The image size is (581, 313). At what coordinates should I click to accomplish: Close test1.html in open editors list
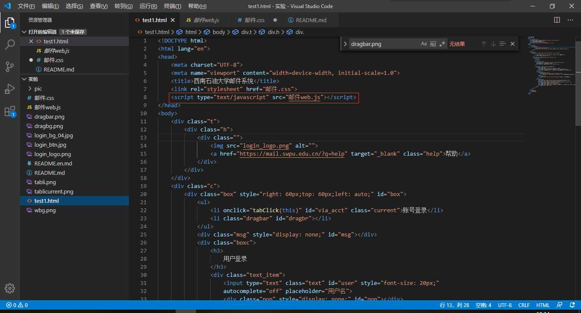tap(31, 41)
